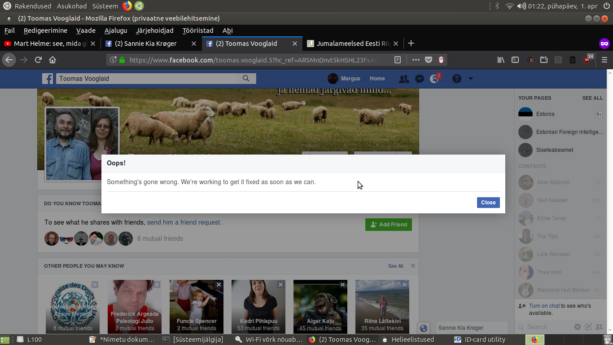Open the Redigeerimine menu

click(x=45, y=31)
